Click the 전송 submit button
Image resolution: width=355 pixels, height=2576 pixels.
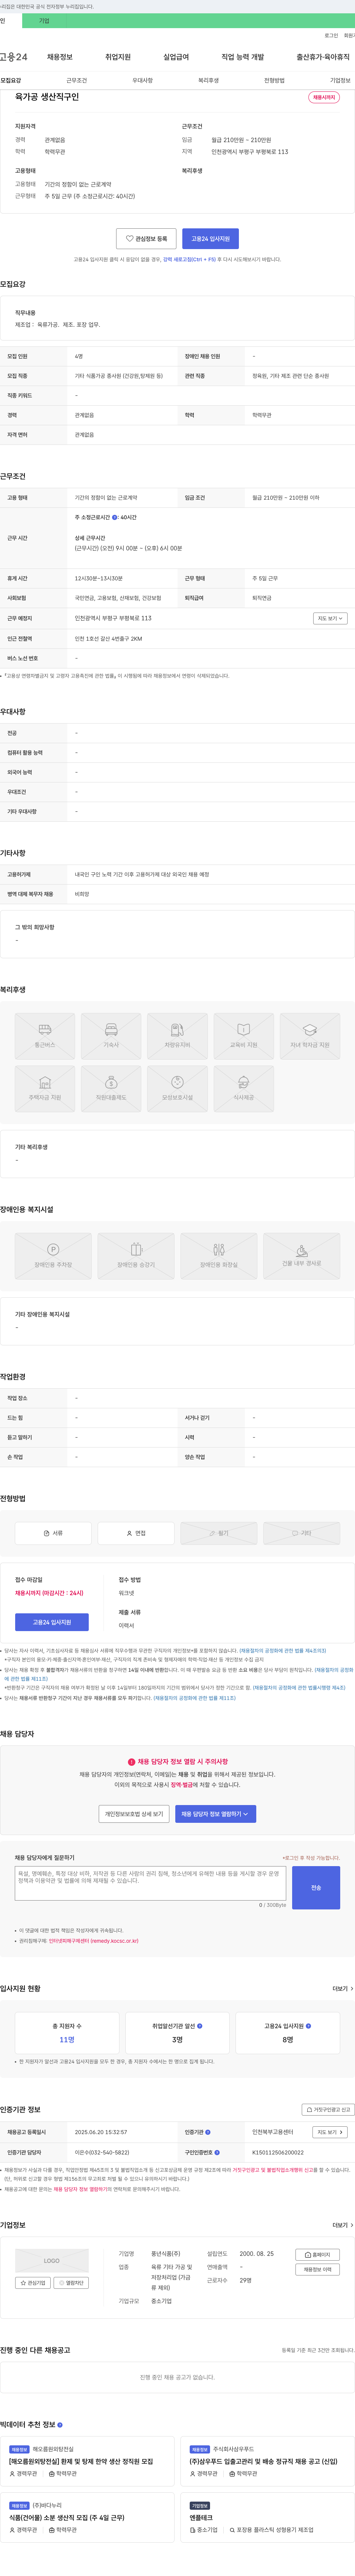316,1888
